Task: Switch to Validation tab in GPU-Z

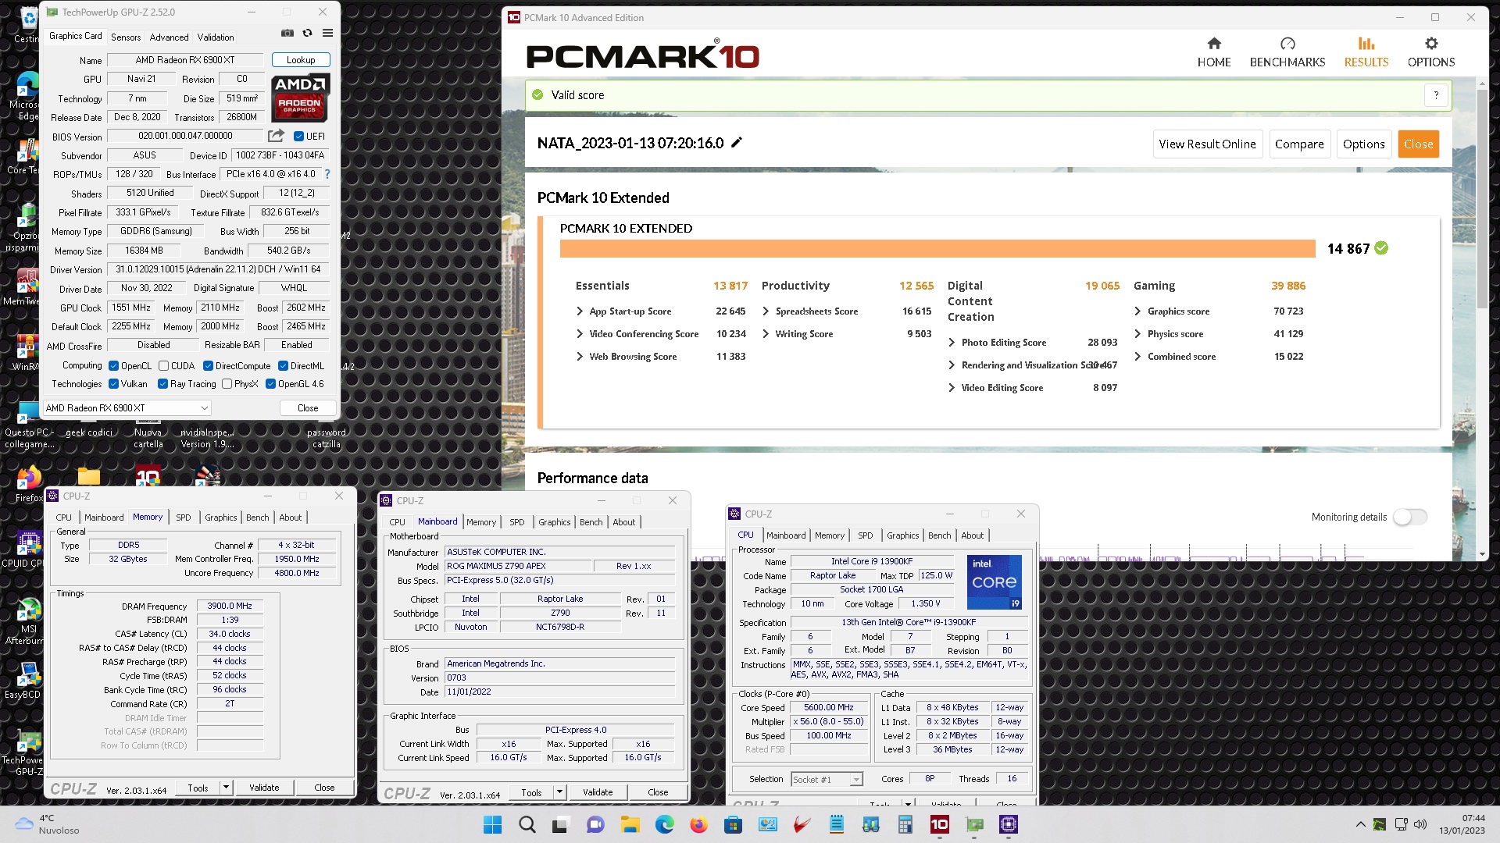Action: pos(215,37)
